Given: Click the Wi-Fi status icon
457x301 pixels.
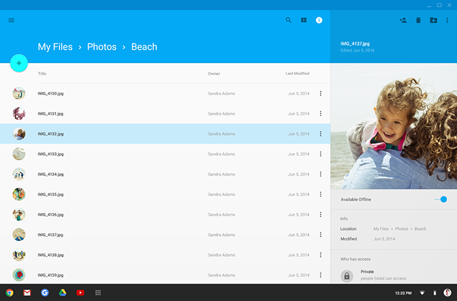Looking at the screenshot, I should click(x=422, y=293).
